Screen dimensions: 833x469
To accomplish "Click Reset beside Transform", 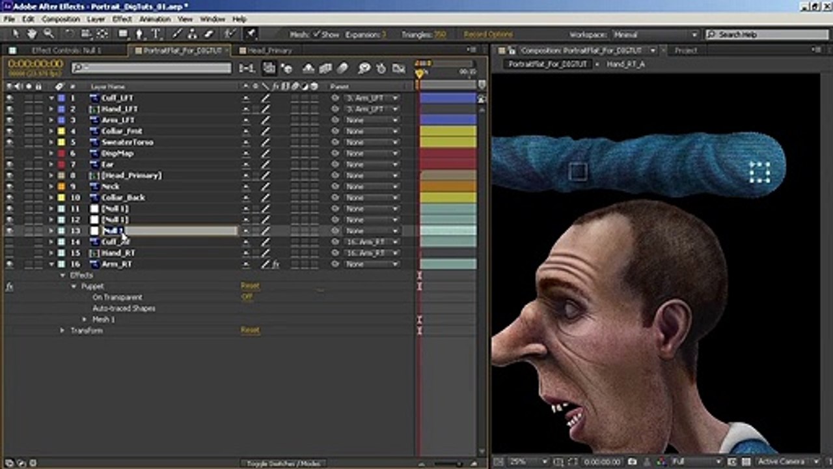I will [x=250, y=330].
